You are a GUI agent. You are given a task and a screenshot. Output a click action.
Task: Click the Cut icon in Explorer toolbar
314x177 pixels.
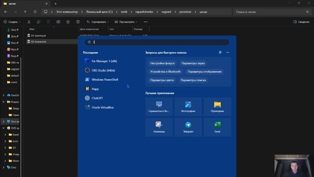(29, 22)
